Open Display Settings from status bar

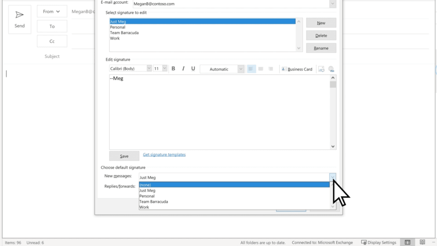tap(379, 242)
